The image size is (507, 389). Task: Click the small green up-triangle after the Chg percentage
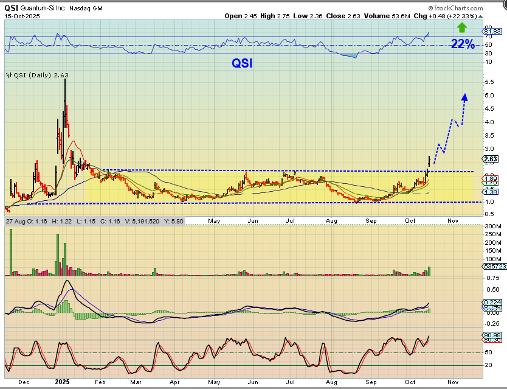(x=480, y=16)
